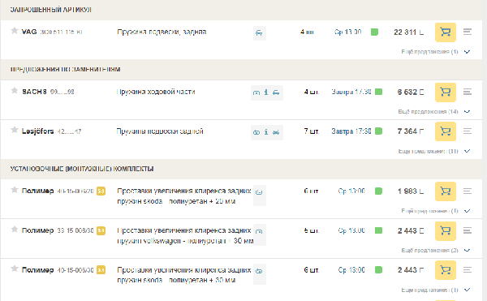Click yellow badge beside Полимер 40-15-006/20
Viewport: 487px width, 301px height.
coord(101,191)
